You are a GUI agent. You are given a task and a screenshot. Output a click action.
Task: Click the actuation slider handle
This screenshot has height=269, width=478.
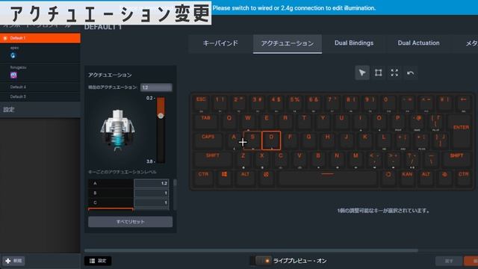[161, 116]
